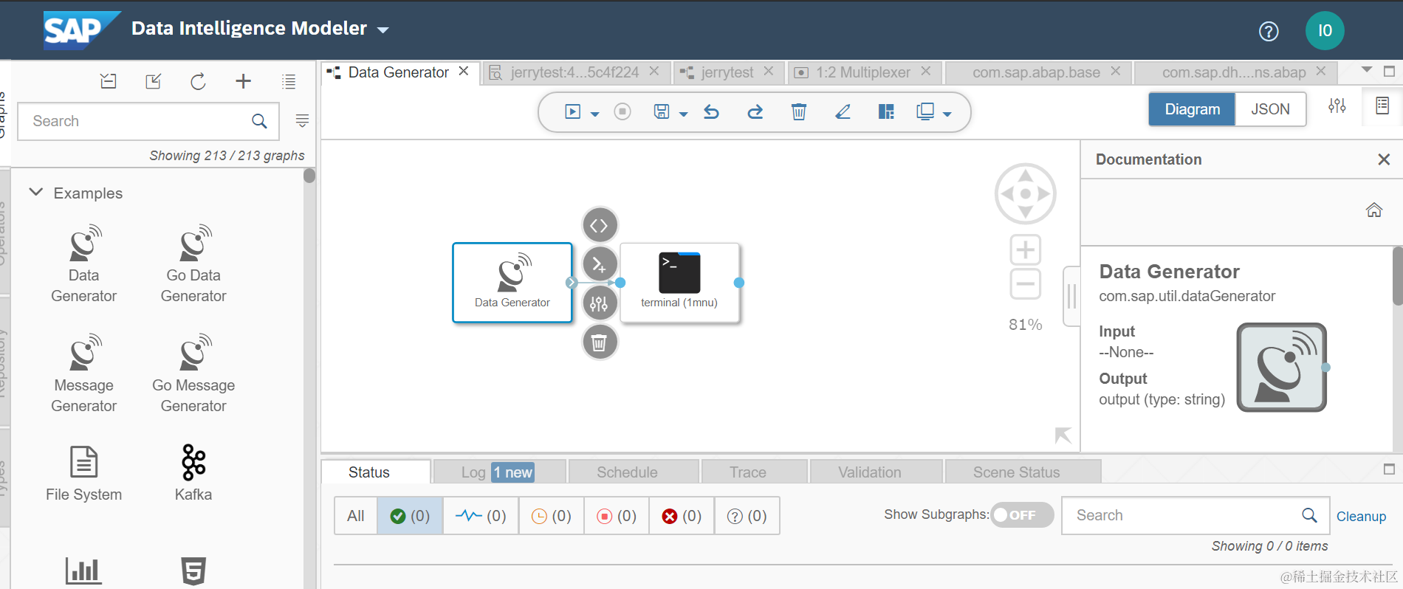The image size is (1403, 589).
Task: Toggle the pending clock filter
Action: pyautogui.click(x=552, y=516)
